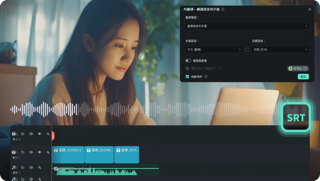This screenshot has height=181, width=320.
Task: Click the red playhead marker on the timeline
Action: coord(53,136)
